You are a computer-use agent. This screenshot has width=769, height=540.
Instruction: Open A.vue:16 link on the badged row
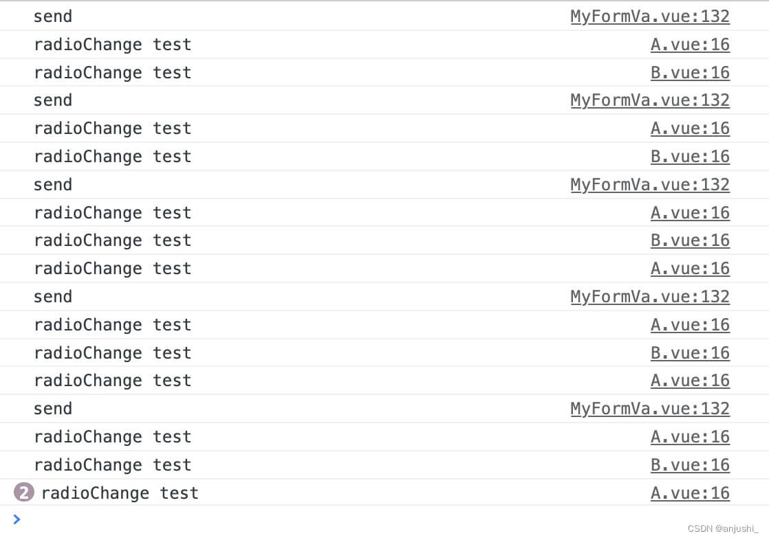point(689,493)
